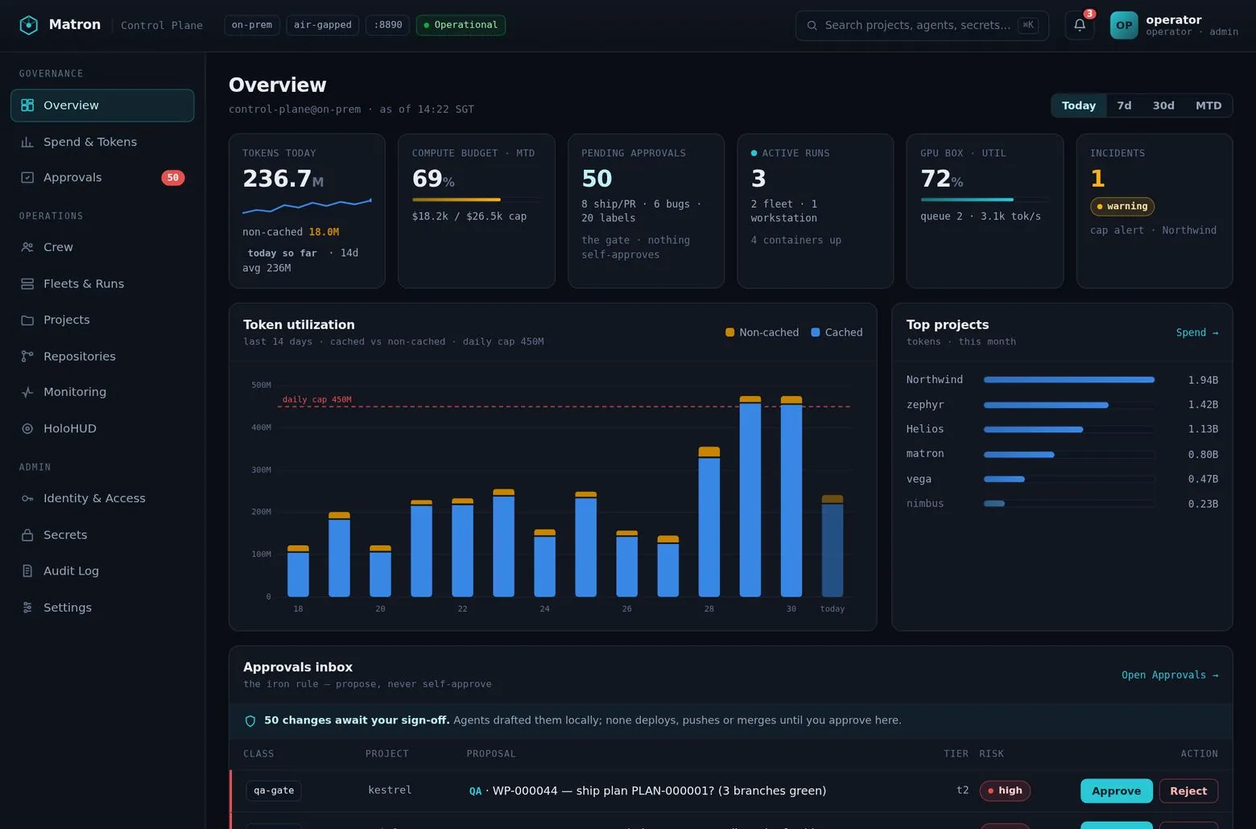Click the Settings sliders icon
The width and height of the screenshot is (1256, 829).
(x=27, y=608)
